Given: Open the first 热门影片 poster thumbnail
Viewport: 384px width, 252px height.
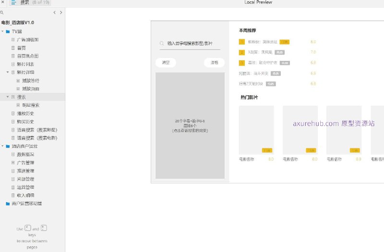Looking at the screenshot, I should click(x=256, y=130).
